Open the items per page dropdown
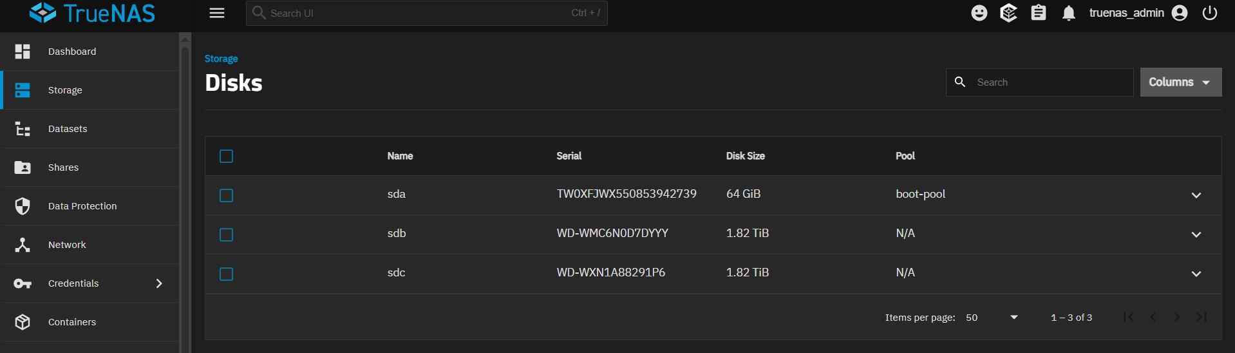Image resolution: width=1235 pixels, height=353 pixels. [992, 318]
